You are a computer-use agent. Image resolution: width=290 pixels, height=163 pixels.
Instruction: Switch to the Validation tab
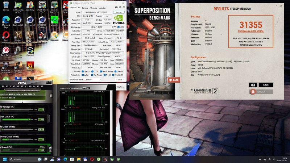(x=102, y=8)
